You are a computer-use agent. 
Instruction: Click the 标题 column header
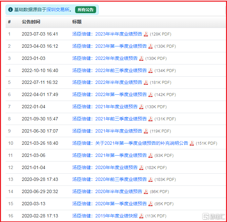77,22
